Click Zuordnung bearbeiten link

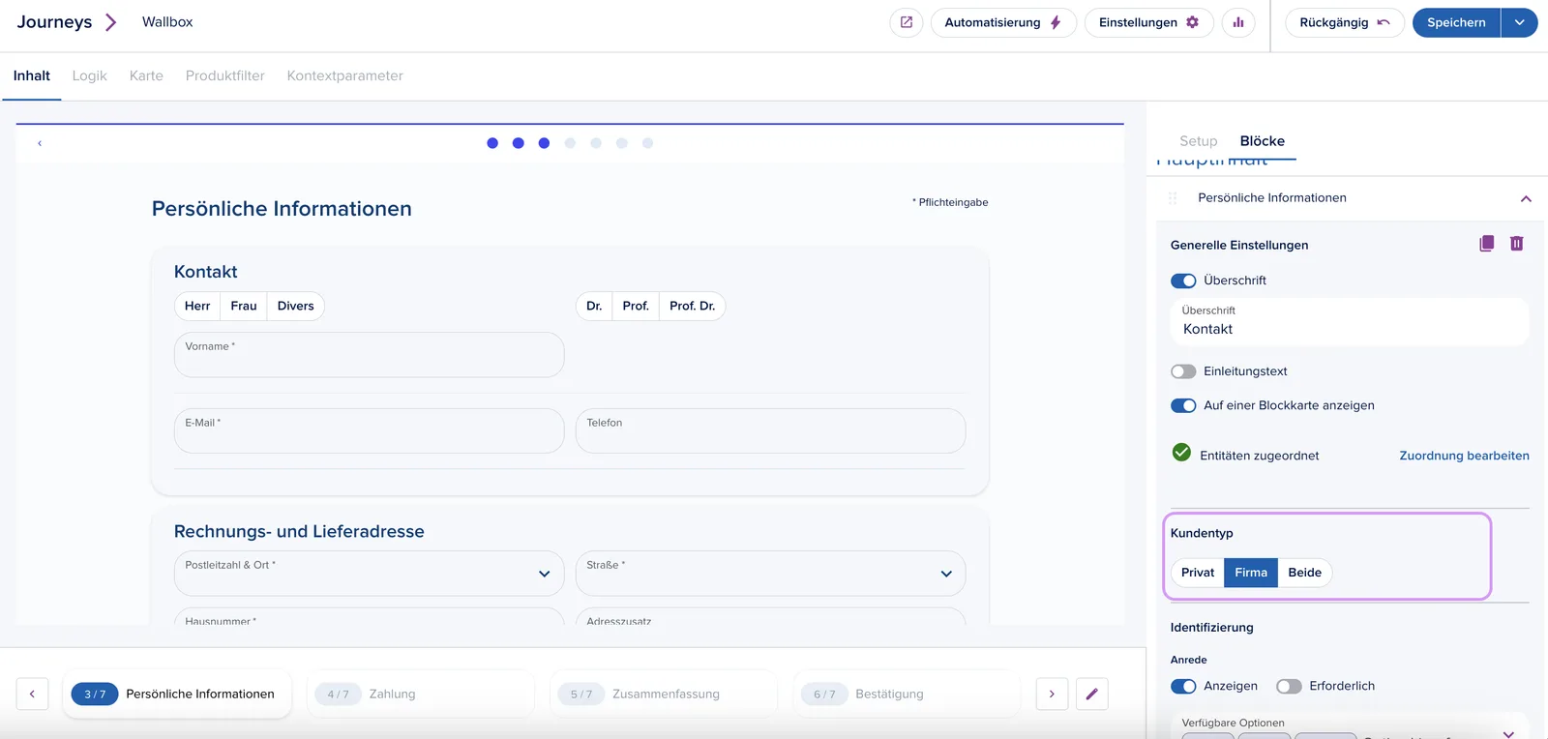[x=1464, y=456]
